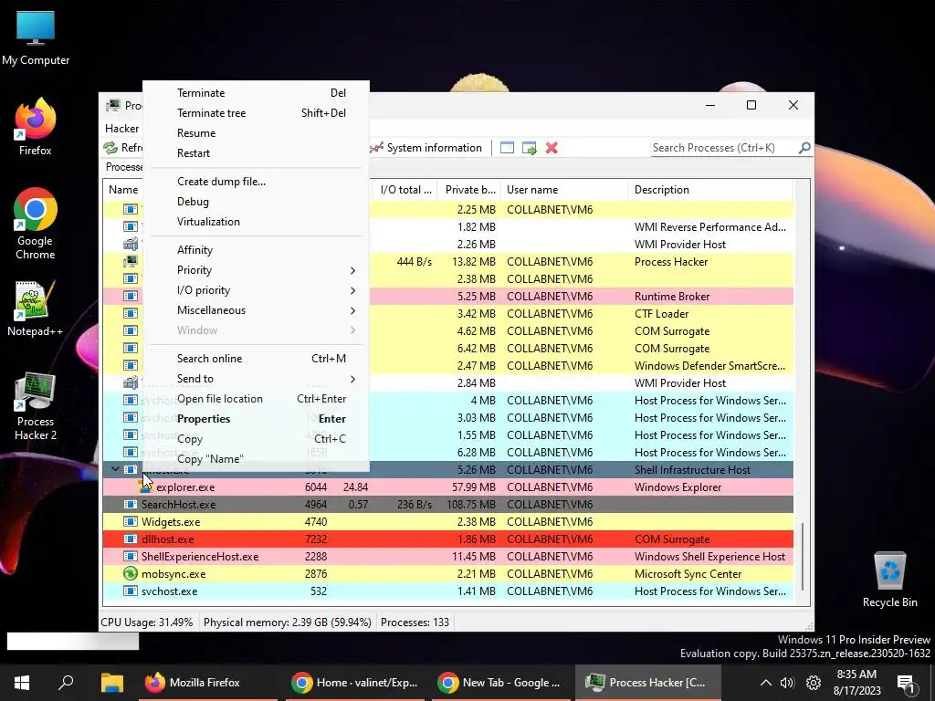Screen dimensions: 935x701
Task: Open My Computer desktop icon
Action: click(x=36, y=37)
